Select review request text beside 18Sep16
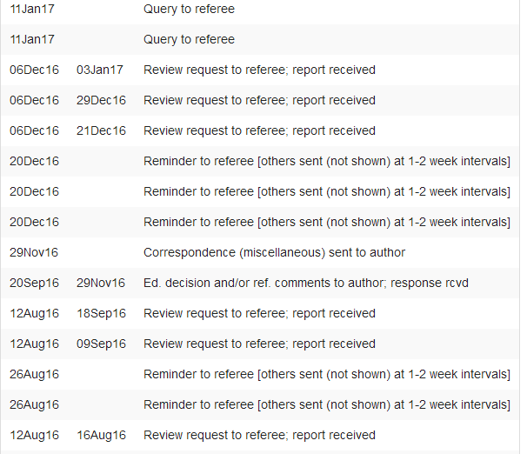This screenshot has height=454, width=527. coord(259,313)
